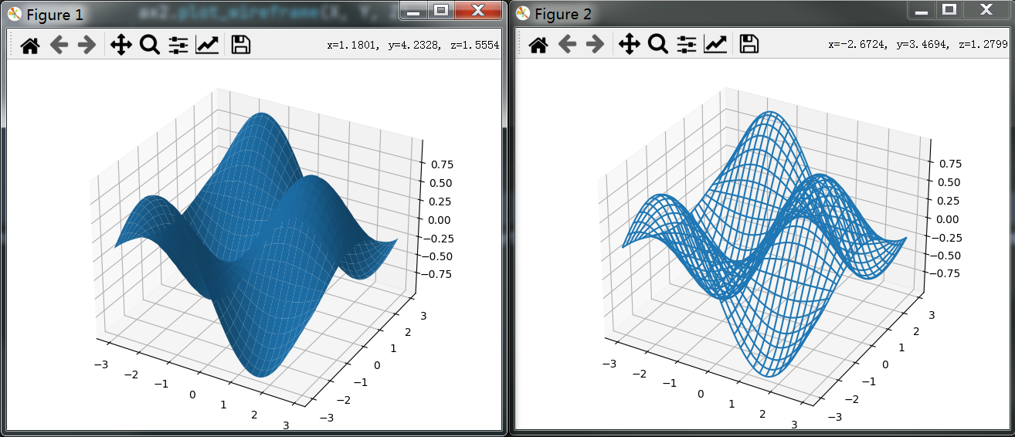Close the Figure 1 window

479,11
